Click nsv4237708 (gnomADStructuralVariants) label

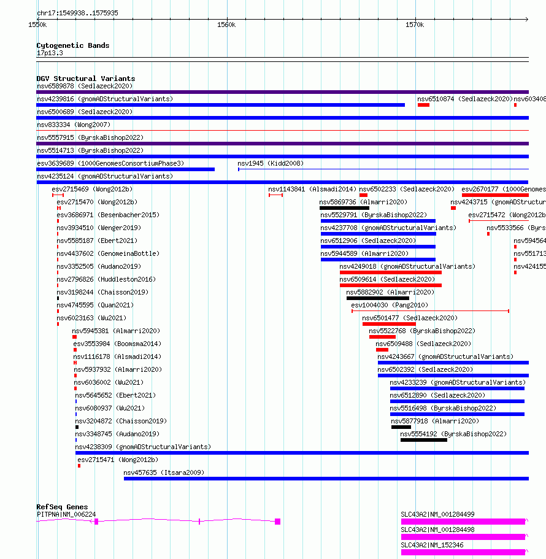click(388, 228)
